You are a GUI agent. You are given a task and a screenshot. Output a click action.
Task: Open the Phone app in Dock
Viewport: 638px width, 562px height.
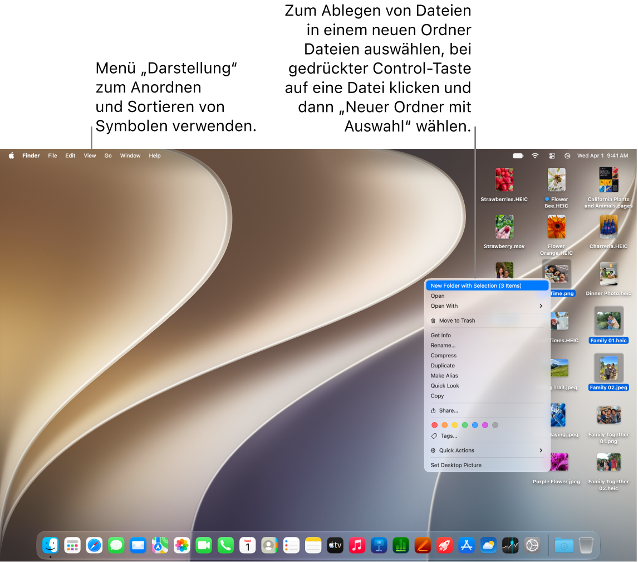click(226, 545)
